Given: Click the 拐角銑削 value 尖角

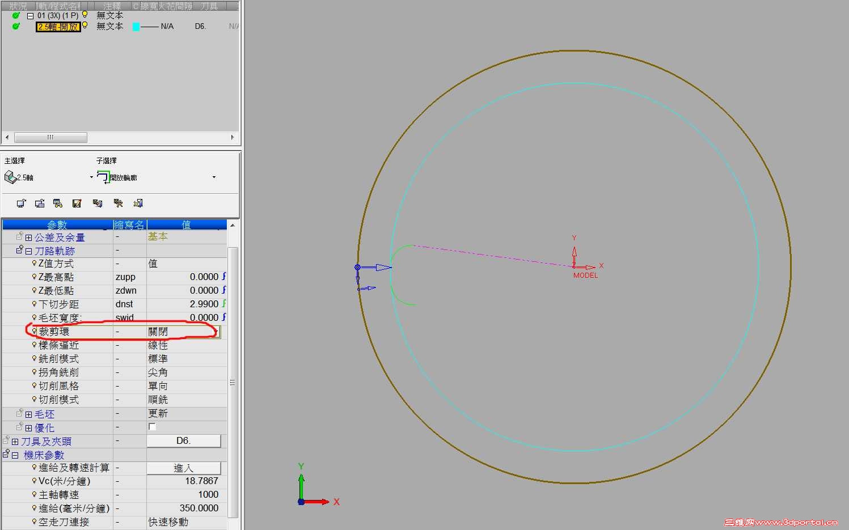Looking at the screenshot, I should pos(158,372).
